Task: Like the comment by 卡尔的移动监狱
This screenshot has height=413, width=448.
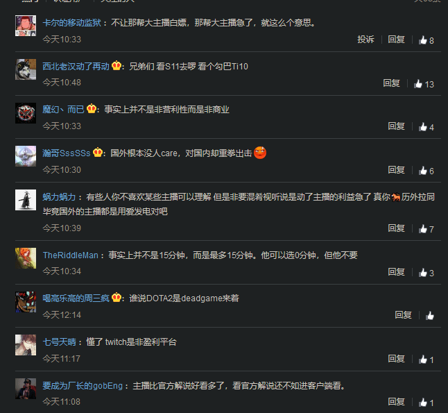Action: pos(422,40)
